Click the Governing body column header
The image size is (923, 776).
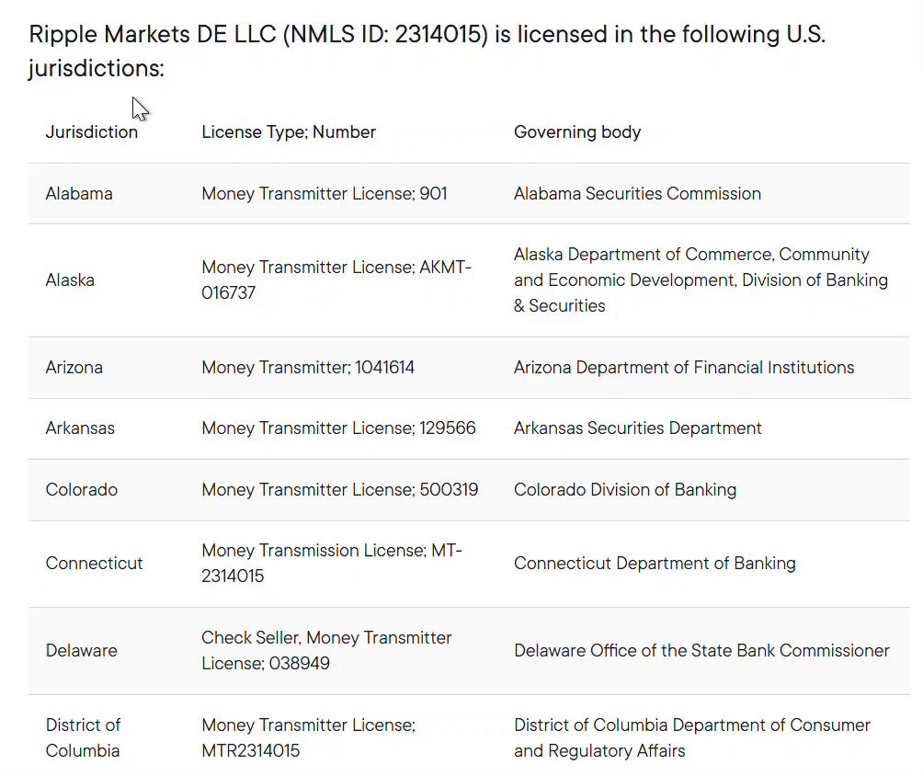click(x=577, y=131)
